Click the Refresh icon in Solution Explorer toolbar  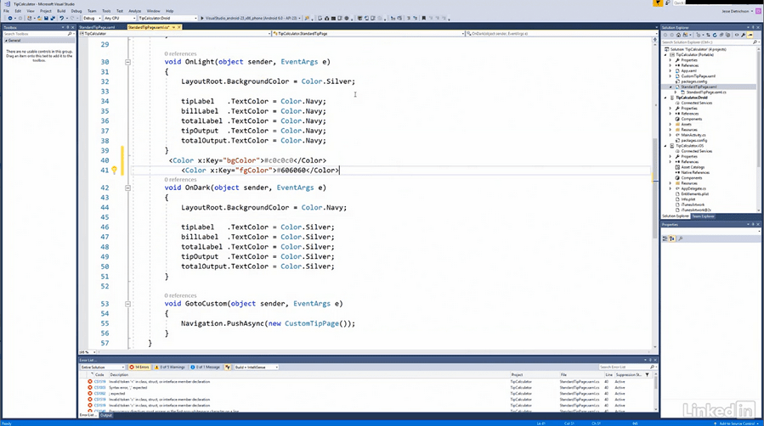(715, 35)
